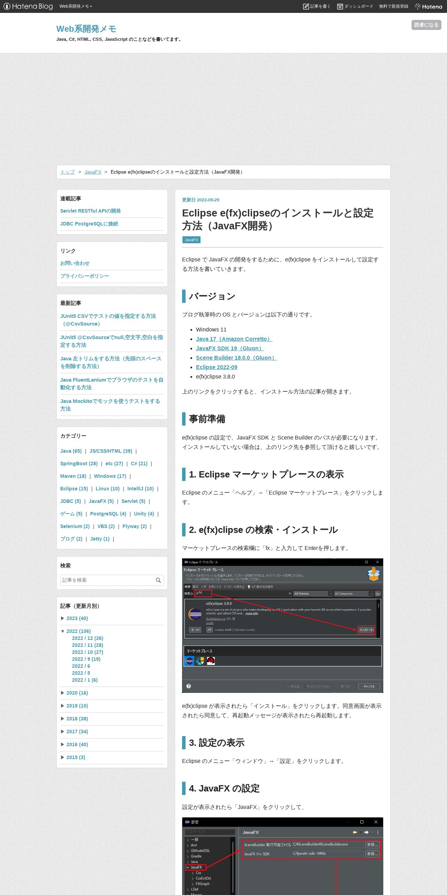Select JS/CSS/HTML (39) category
The width and height of the screenshot is (447, 895).
coord(111,451)
